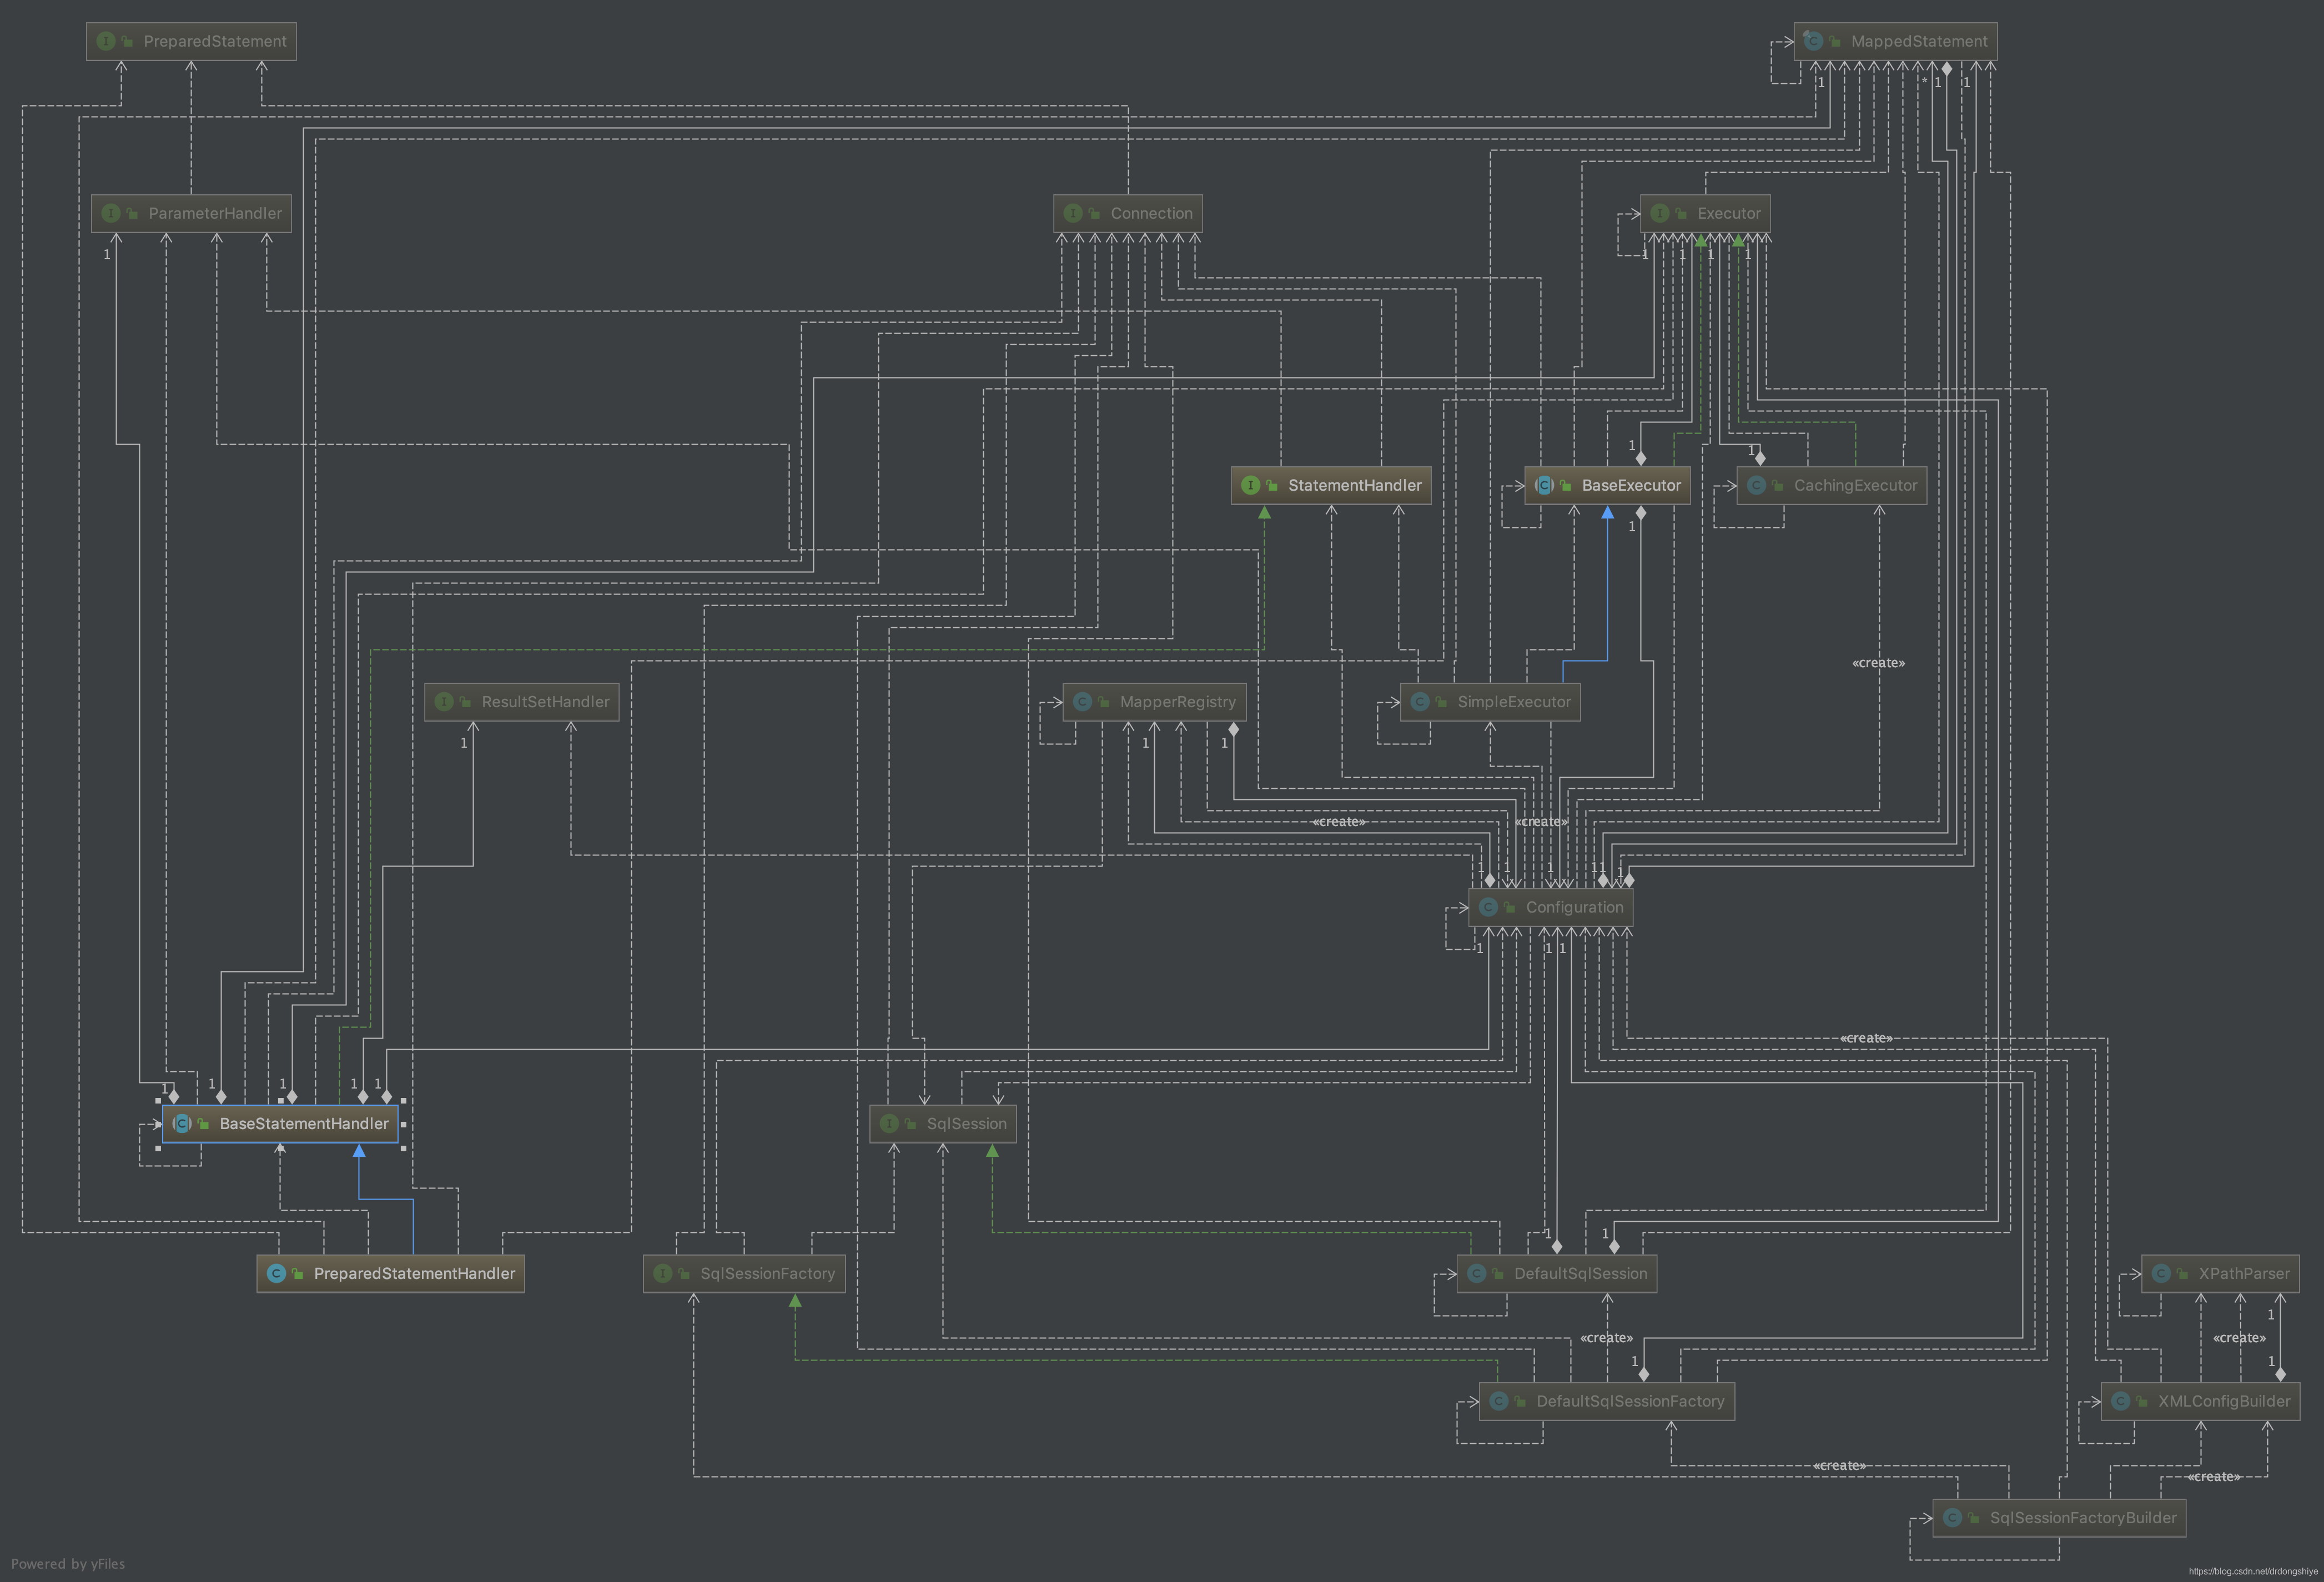This screenshot has height=1582, width=2324.
Task: Click the BaseStatementHandler abstract class icon
Action: click(x=181, y=1124)
